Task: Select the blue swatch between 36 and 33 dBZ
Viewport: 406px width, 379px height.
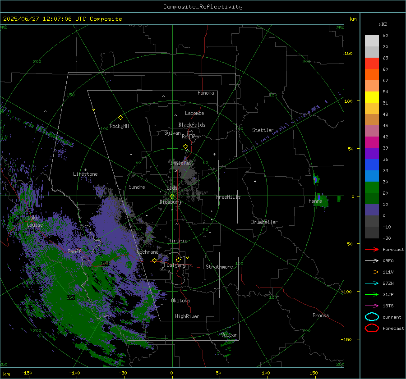Action: pos(372,165)
